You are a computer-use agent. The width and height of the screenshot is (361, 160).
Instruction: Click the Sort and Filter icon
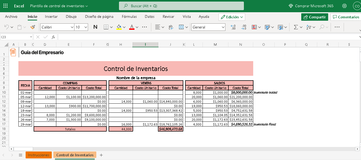(x=309, y=27)
